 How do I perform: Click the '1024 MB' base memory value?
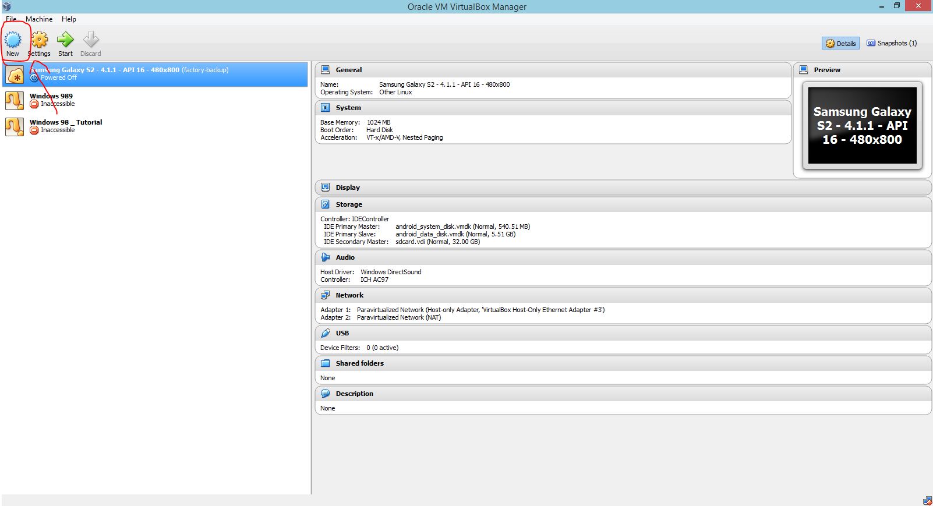click(379, 122)
